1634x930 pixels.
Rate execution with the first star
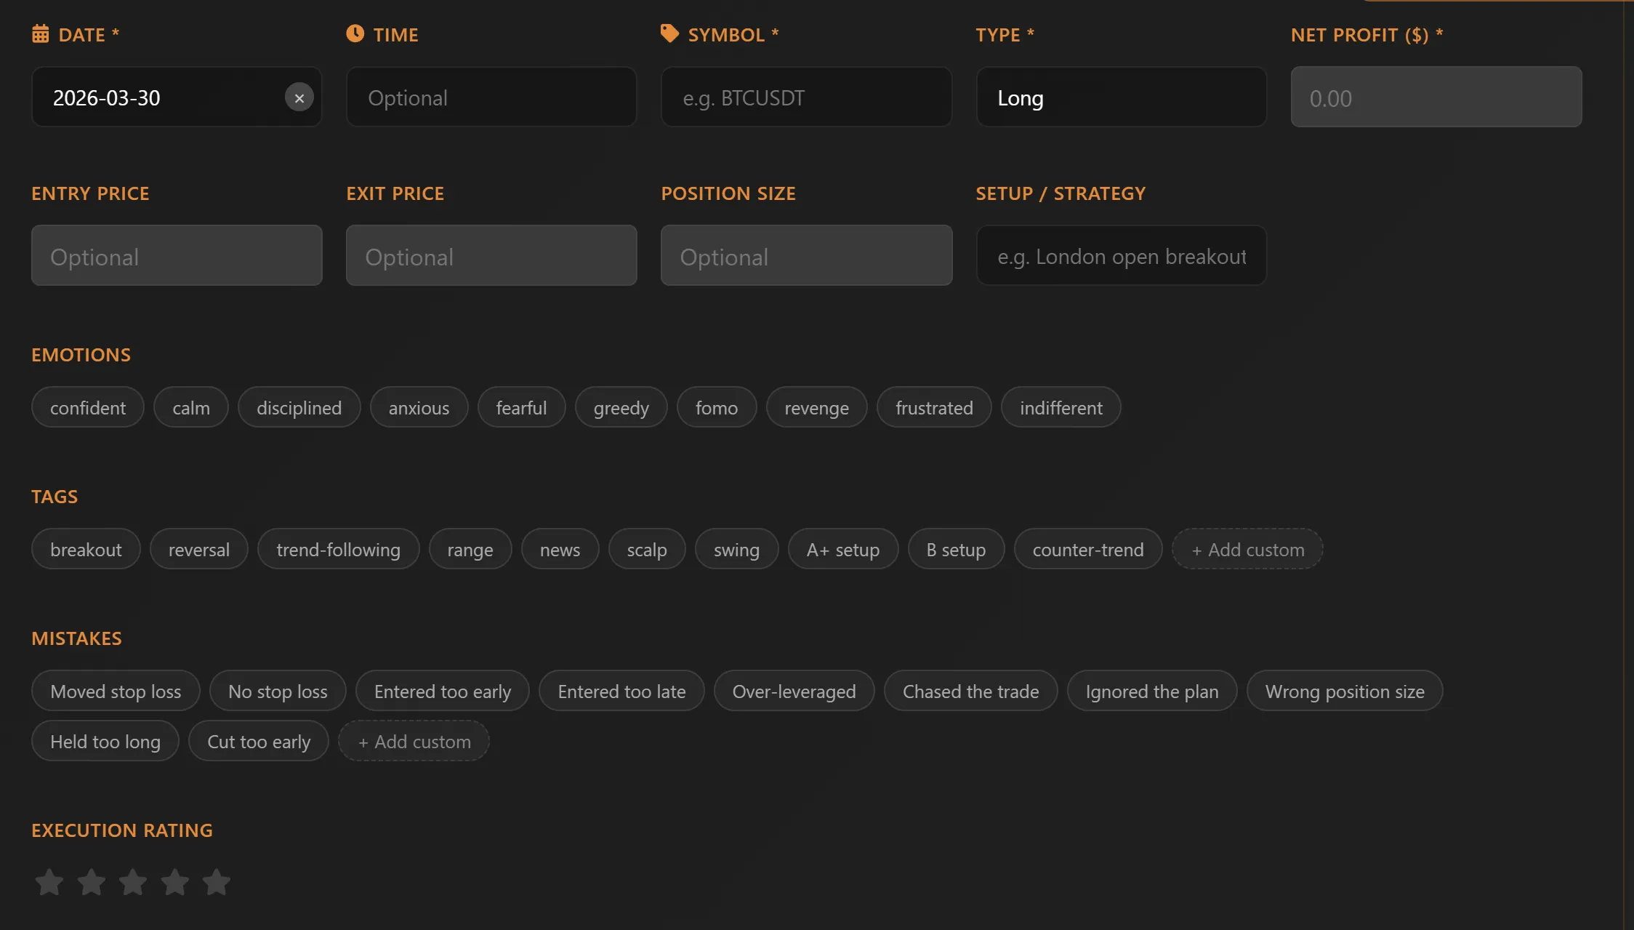click(x=49, y=882)
